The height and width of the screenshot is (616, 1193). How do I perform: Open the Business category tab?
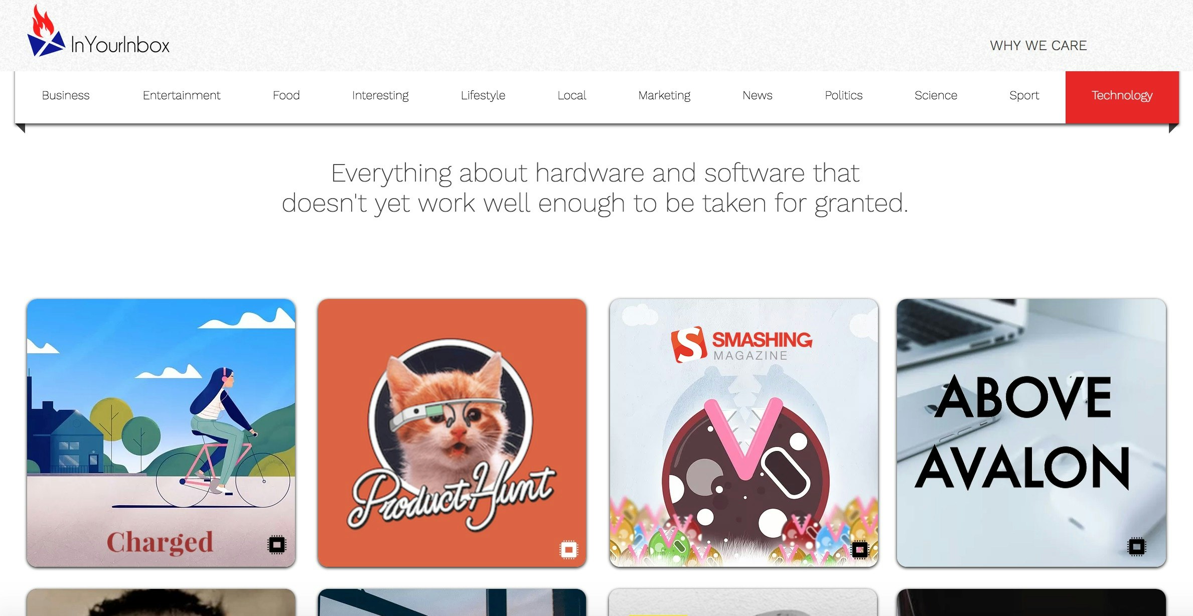(66, 95)
